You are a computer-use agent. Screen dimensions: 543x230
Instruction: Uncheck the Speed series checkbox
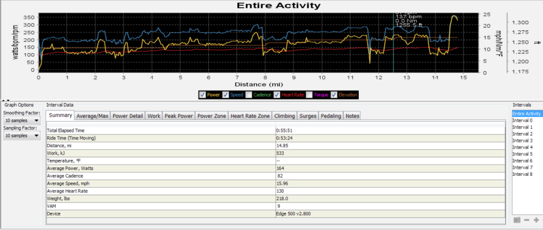(225, 95)
